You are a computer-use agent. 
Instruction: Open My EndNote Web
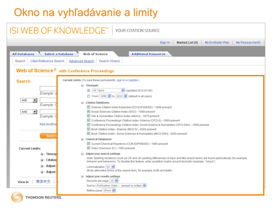pyautogui.click(x=217, y=43)
